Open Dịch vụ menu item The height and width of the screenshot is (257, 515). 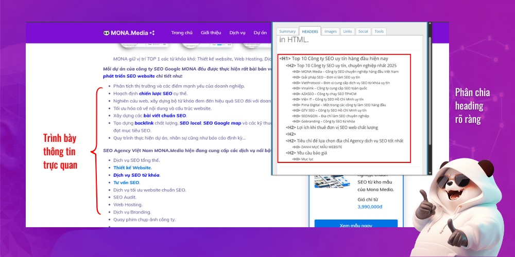[237, 33]
